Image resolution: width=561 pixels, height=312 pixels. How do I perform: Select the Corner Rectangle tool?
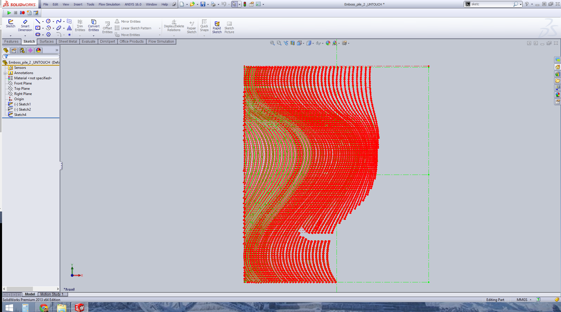coord(38,28)
